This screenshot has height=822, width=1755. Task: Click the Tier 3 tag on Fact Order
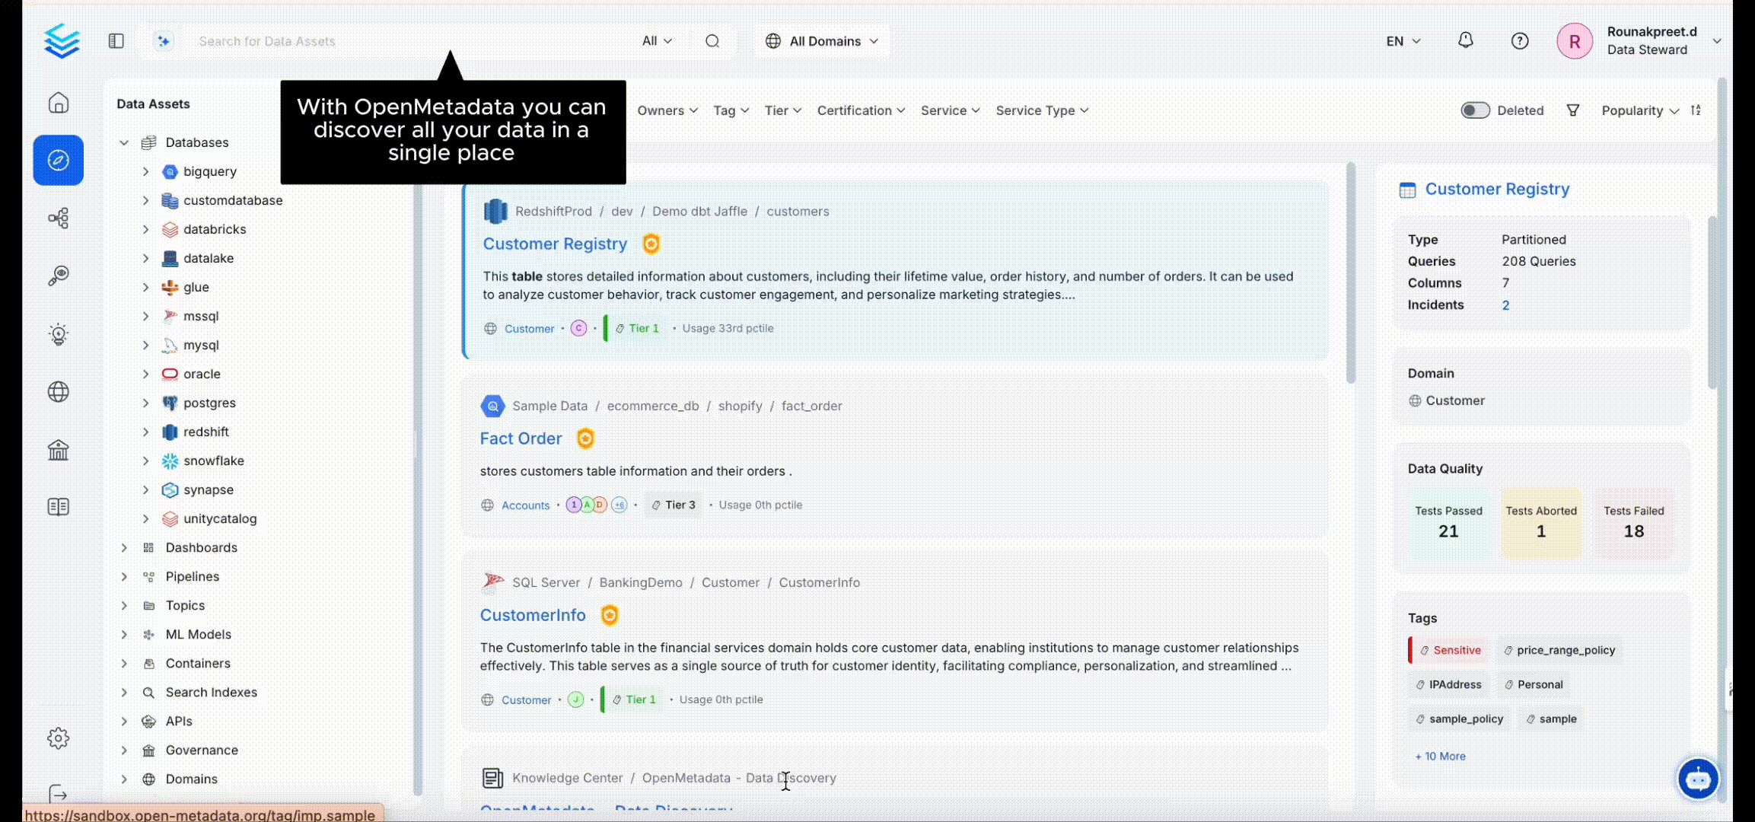tap(673, 505)
